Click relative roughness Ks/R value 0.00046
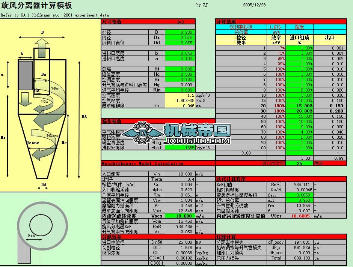The image size is (353, 267). click(x=299, y=190)
